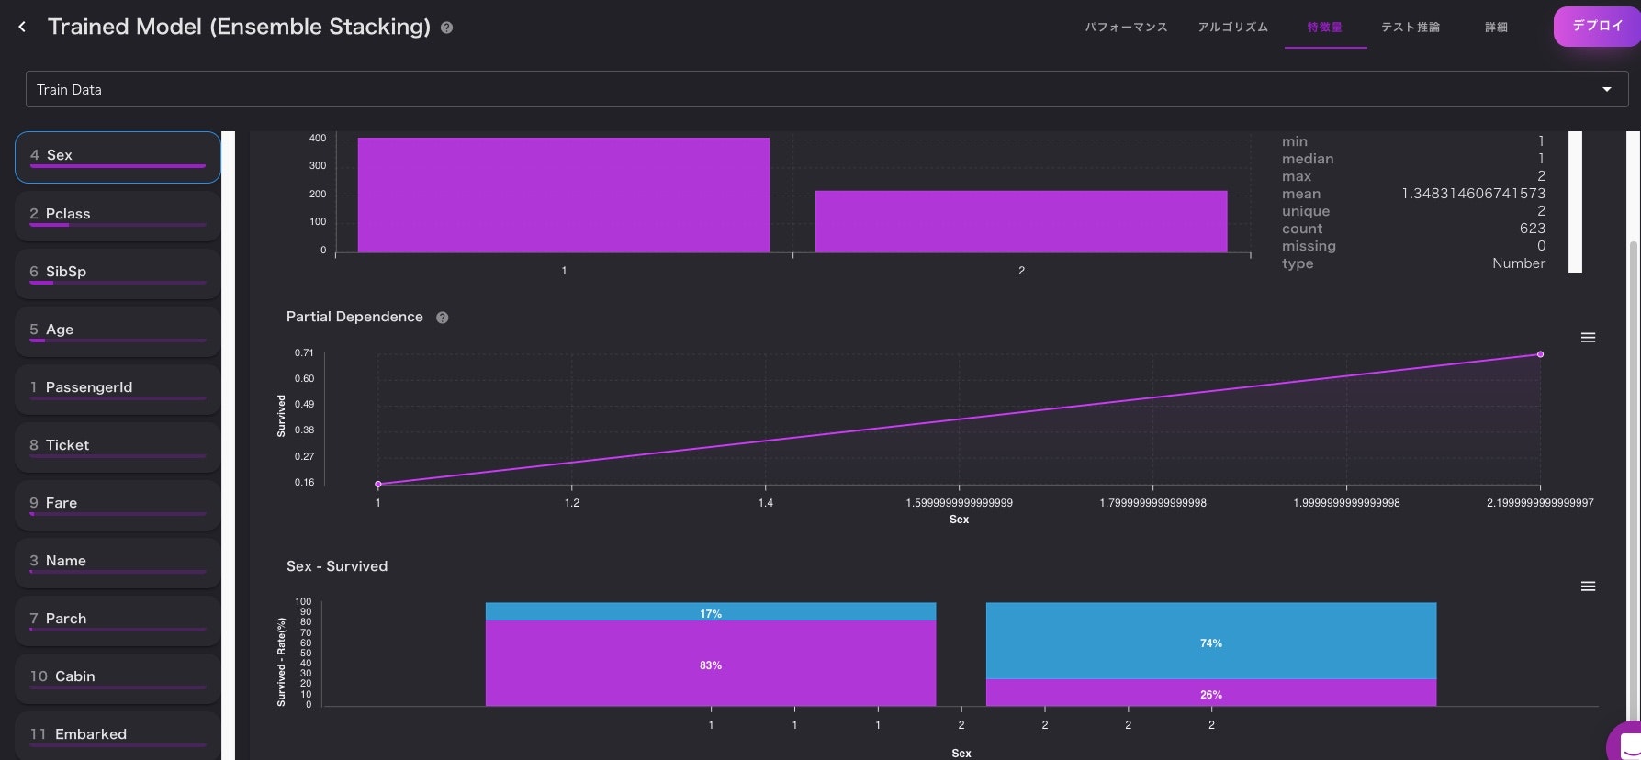Viewport: 1641px width, 760px height.
Task: Open help icon beside Trained Model title
Action: 447,28
